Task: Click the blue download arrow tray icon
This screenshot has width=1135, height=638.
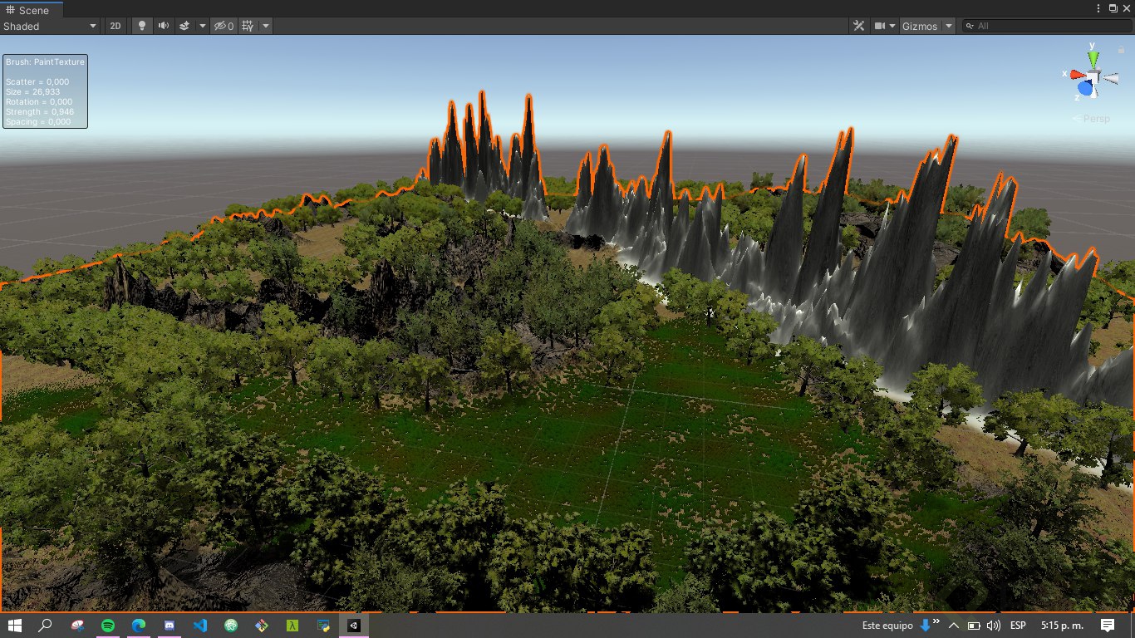Action: [x=924, y=626]
